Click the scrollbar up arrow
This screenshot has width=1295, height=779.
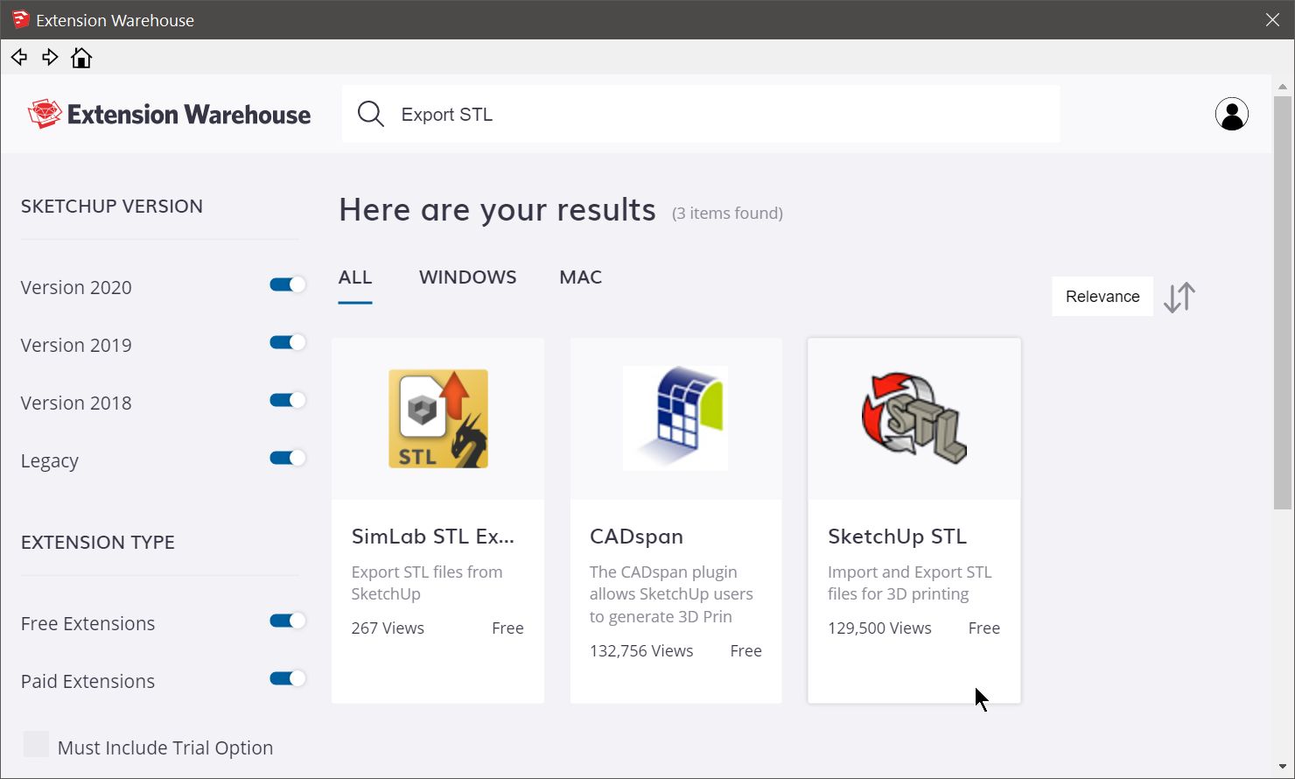[1283, 87]
